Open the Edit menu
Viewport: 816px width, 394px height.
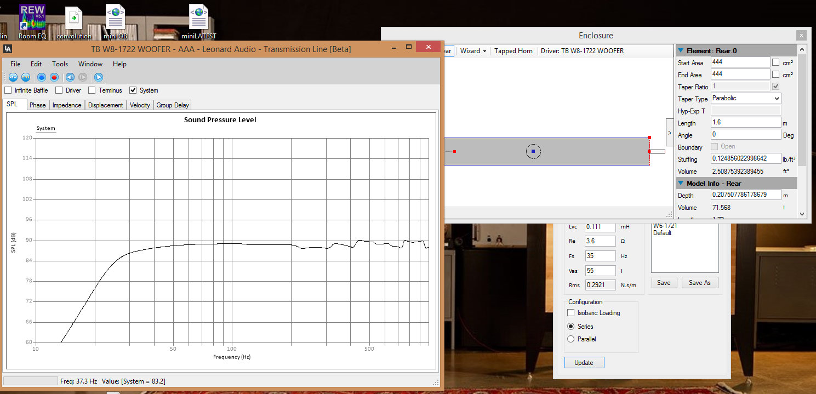(x=36, y=64)
